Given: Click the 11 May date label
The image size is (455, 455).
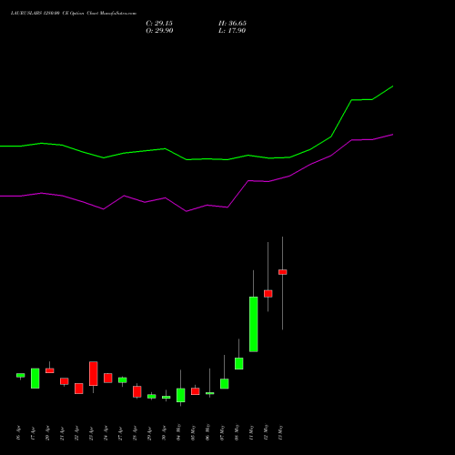Looking at the screenshot, I should tap(251, 432).
